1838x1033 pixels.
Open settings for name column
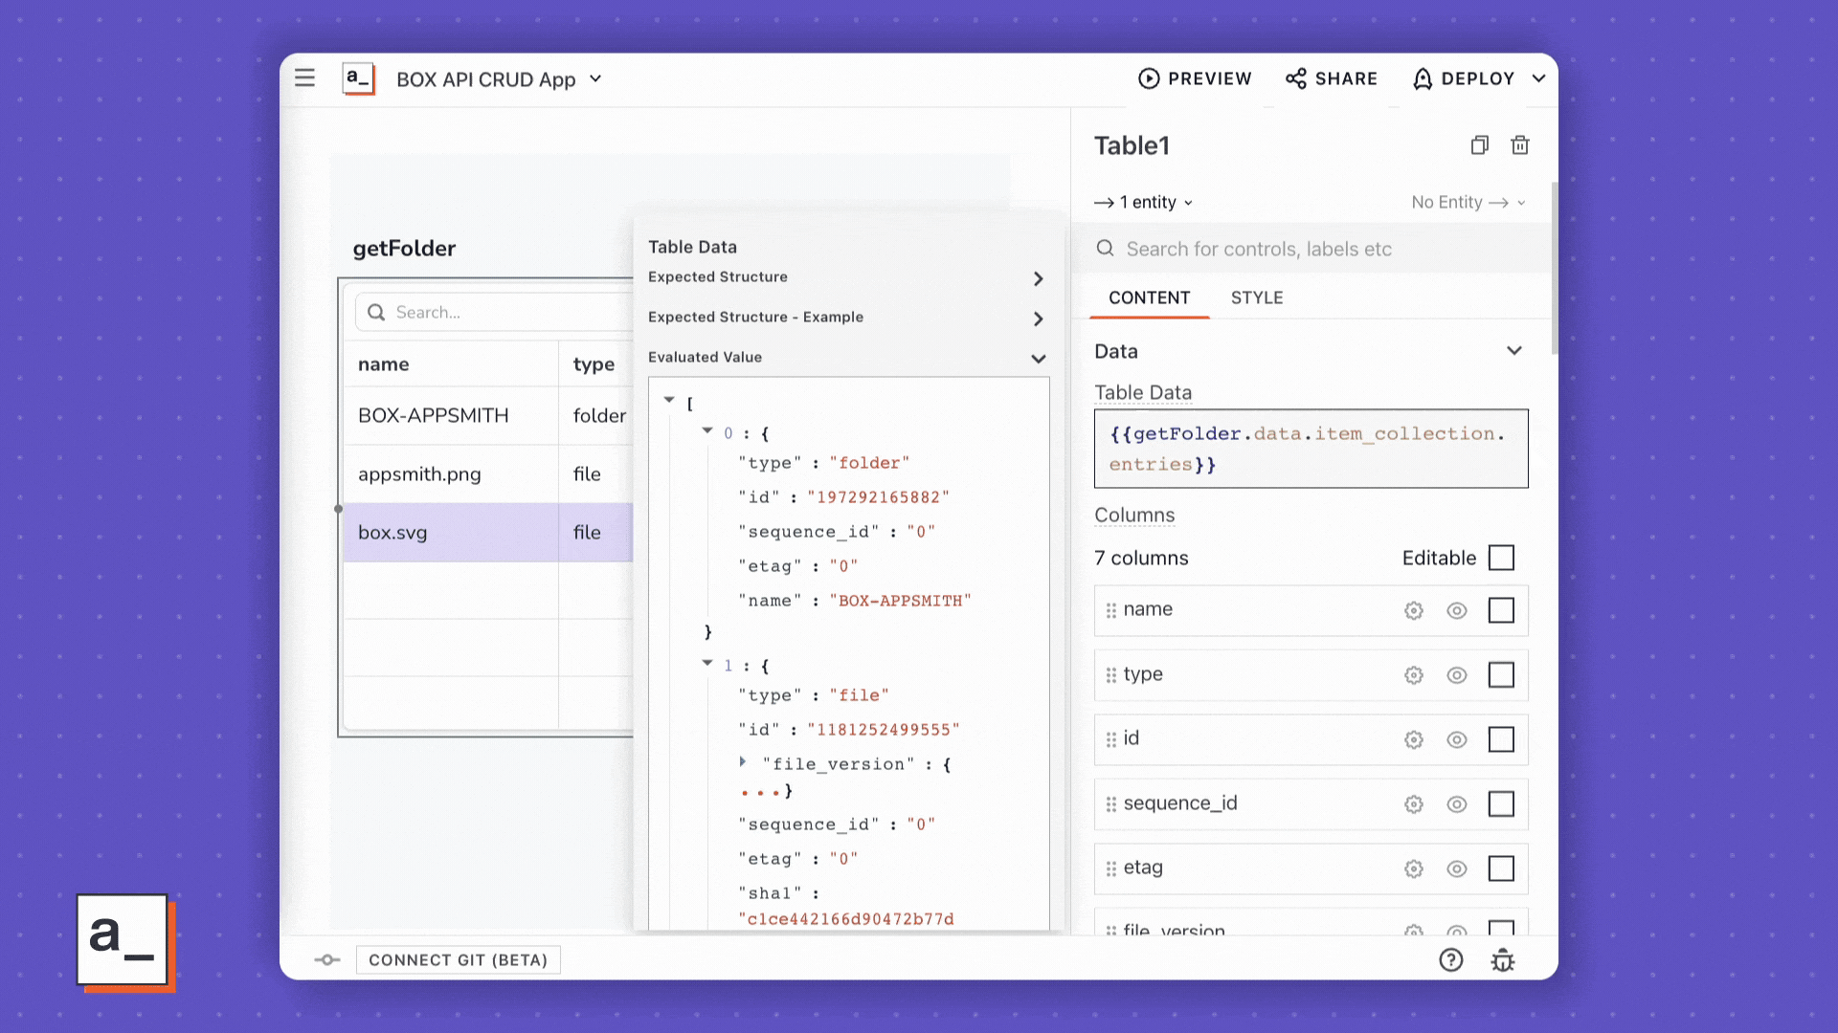1414,610
